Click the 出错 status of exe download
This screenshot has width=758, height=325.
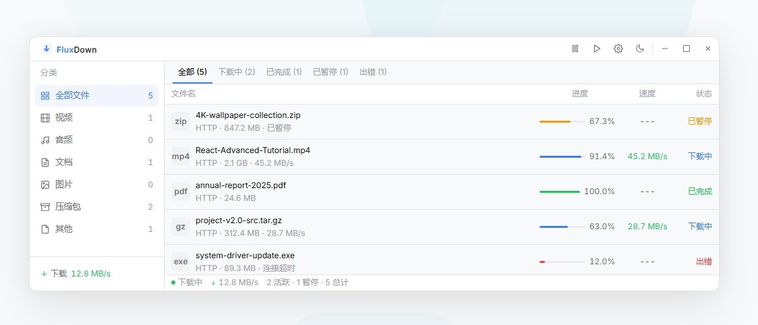[x=704, y=262]
